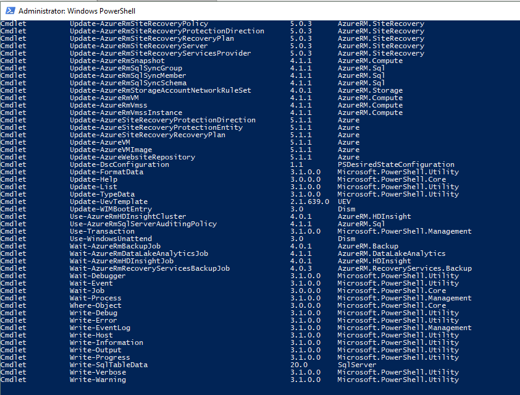
Task: Click Update-DscConfiguration cmdlet name
Action: click(119, 164)
